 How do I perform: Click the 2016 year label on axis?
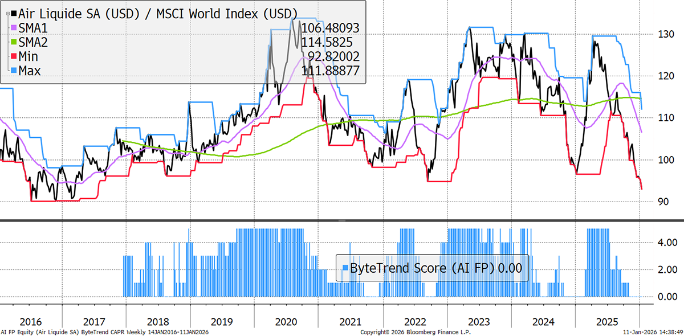30,321
